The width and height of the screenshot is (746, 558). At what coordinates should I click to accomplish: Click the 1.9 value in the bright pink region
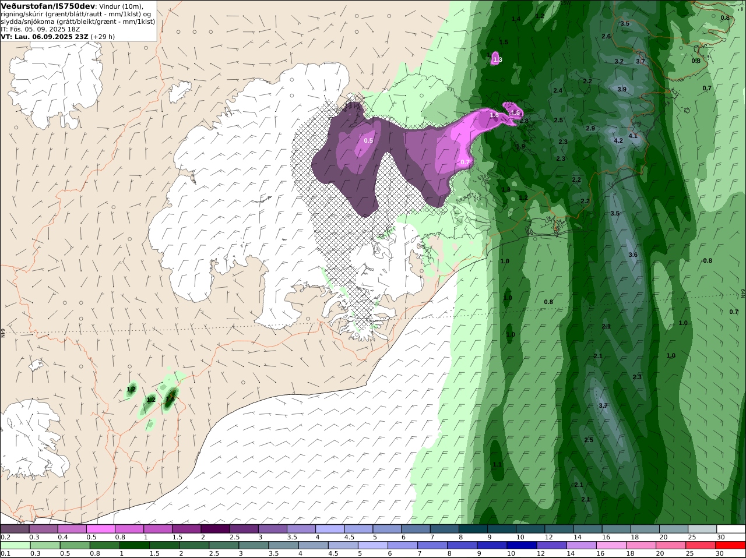(x=494, y=115)
